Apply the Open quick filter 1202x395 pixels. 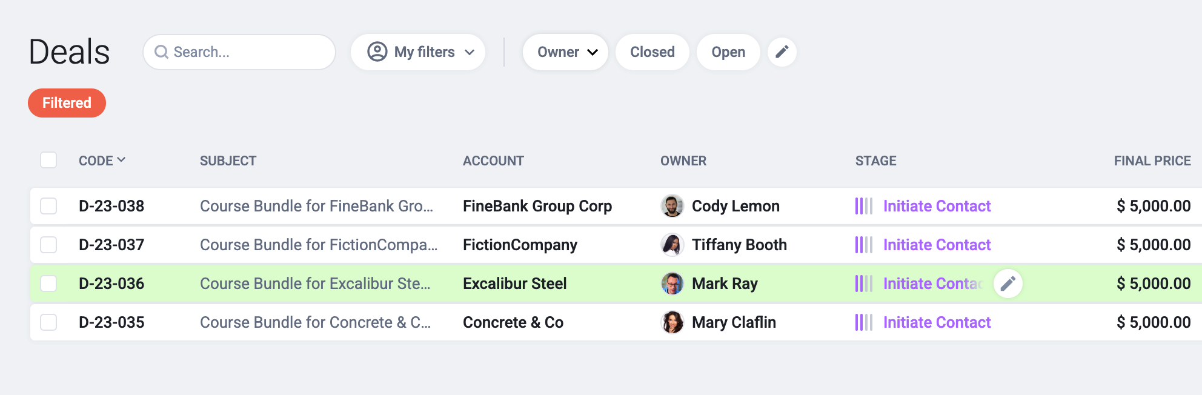pyautogui.click(x=728, y=52)
